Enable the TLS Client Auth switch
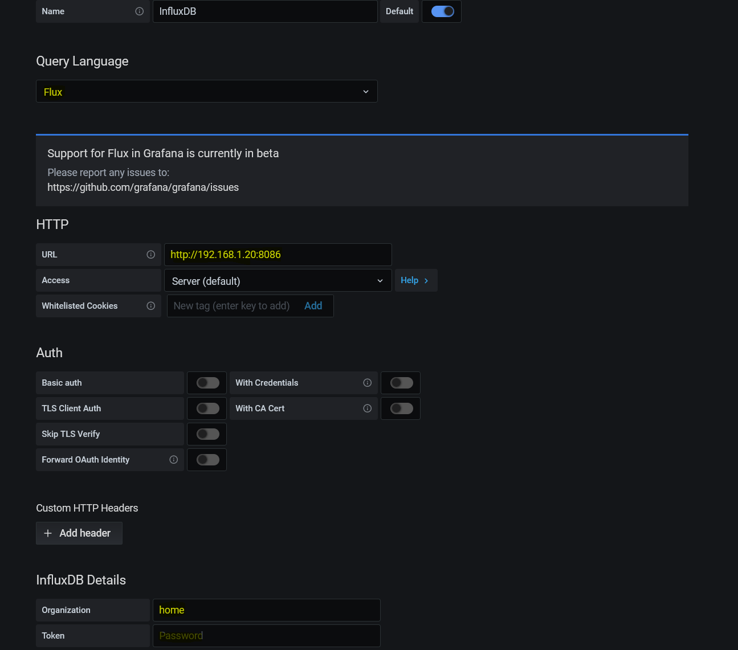Viewport: 738px width, 650px height. click(207, 408)
